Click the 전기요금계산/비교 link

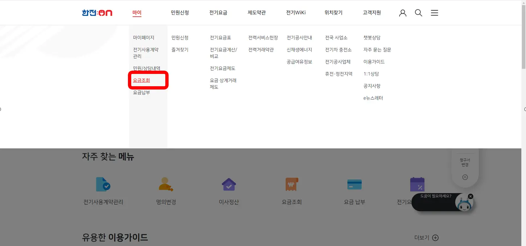[x=223, y=53]
